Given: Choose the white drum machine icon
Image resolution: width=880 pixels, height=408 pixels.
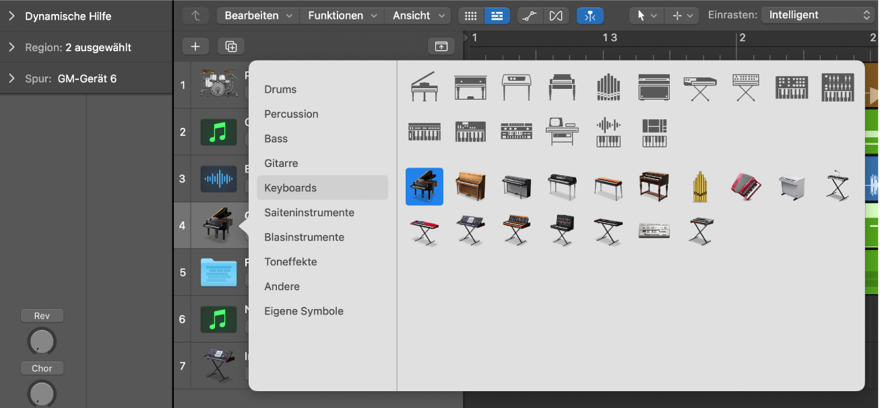Looking at the screenshot, I should point(654,230).
